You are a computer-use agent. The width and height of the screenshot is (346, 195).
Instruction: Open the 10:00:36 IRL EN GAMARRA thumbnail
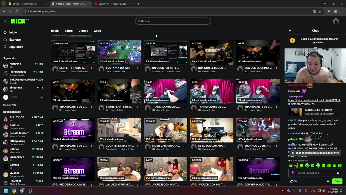[x=165, y=130]
